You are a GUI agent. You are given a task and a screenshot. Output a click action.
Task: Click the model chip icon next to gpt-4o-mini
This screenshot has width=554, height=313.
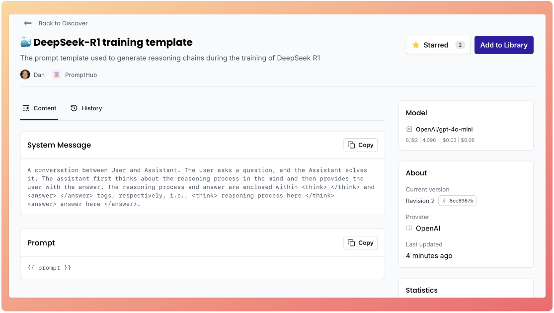[x=408, y=129]
